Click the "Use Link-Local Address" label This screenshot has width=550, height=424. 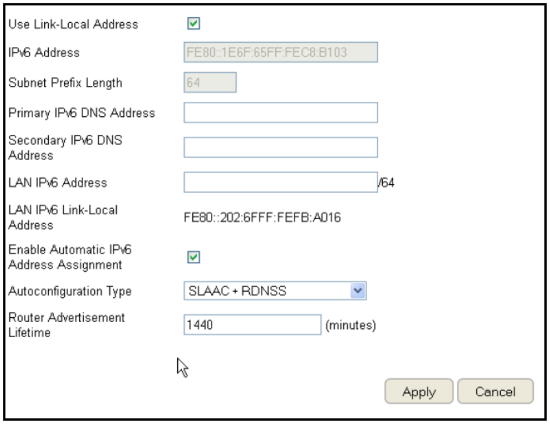pos(73,24)
